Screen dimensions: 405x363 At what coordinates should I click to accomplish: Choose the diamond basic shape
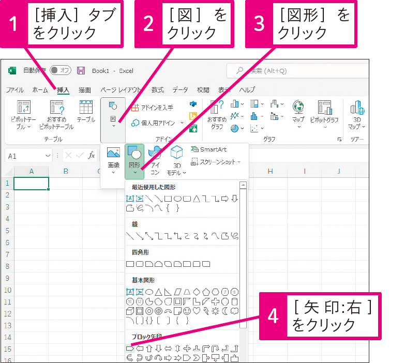(197, 292)
